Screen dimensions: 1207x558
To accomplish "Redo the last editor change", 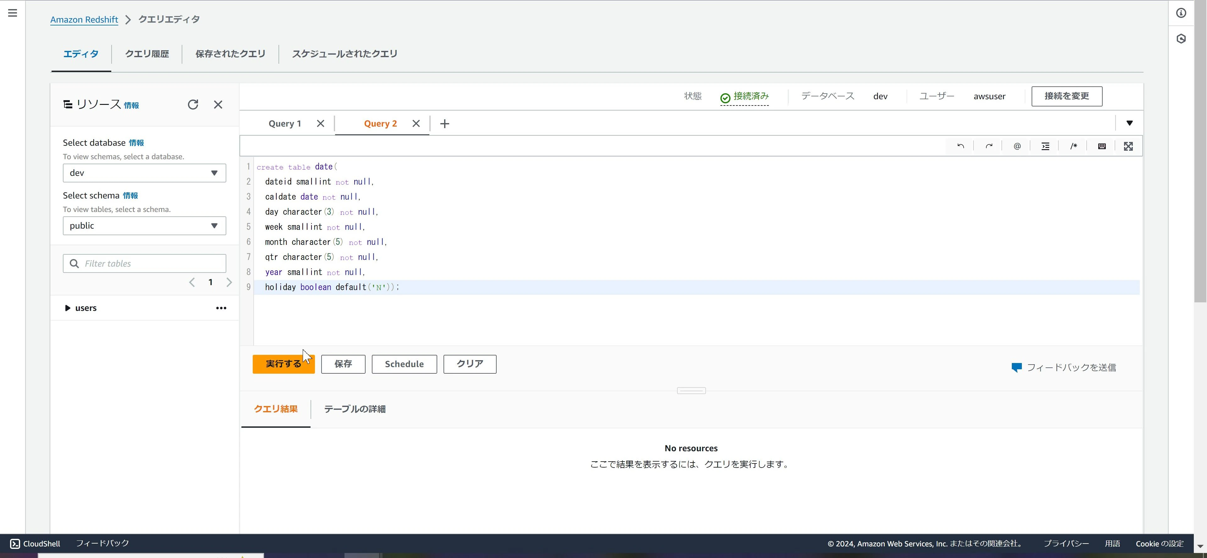I will (989, 146).
